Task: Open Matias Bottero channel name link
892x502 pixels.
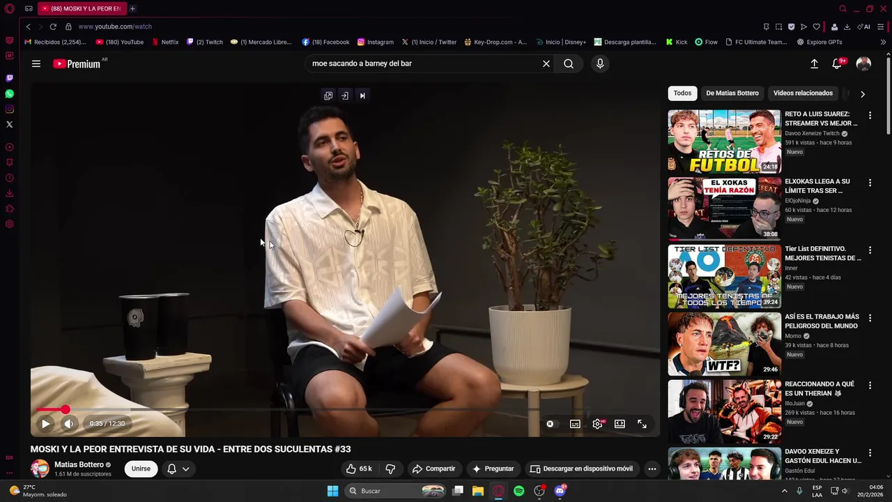Action: click(x=79, y=464)
